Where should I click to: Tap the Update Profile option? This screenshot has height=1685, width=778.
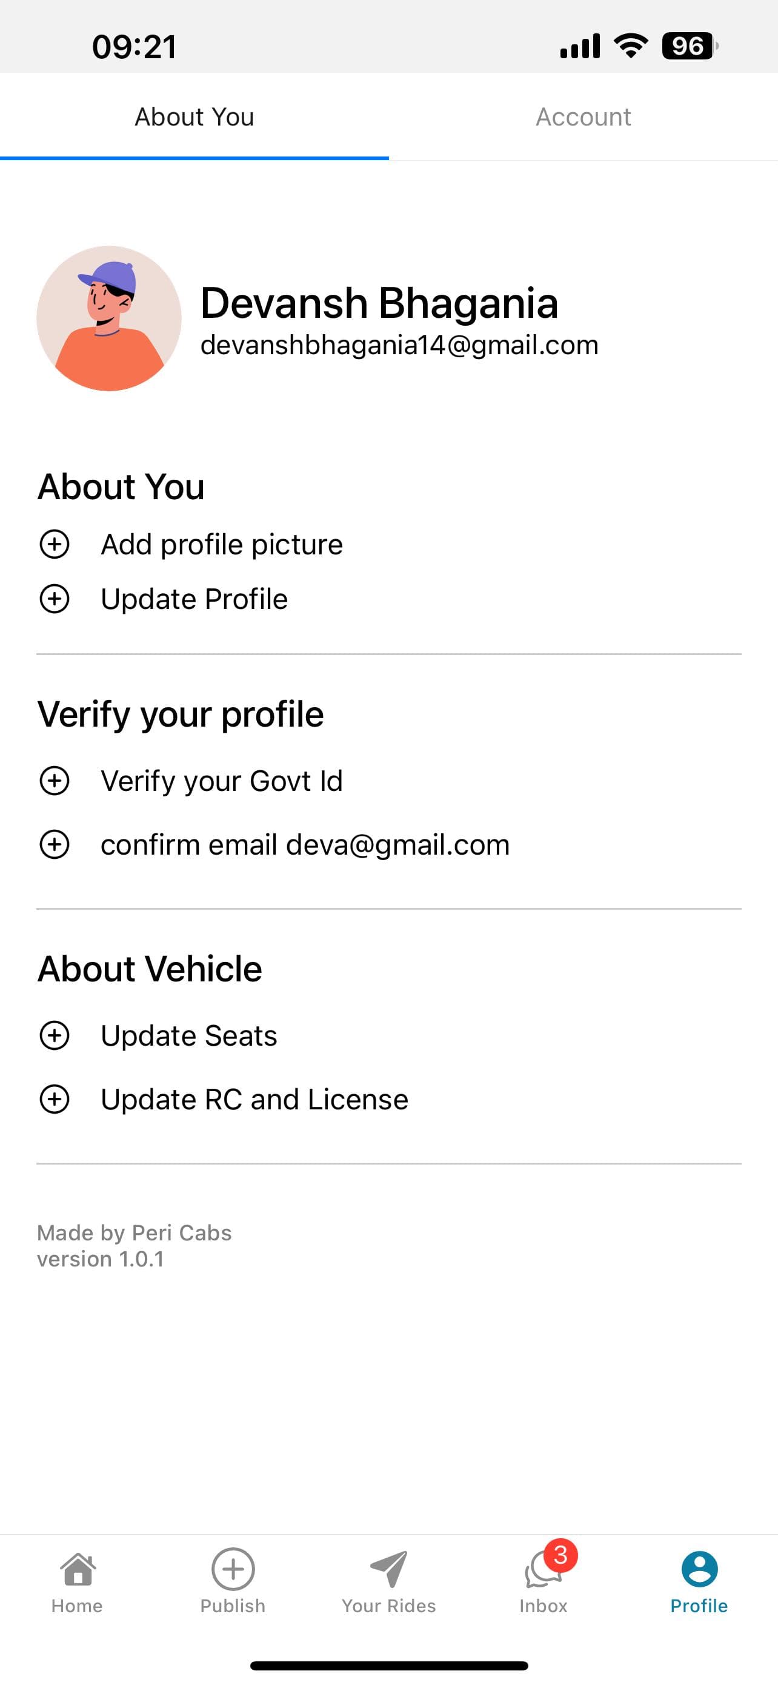194,599
